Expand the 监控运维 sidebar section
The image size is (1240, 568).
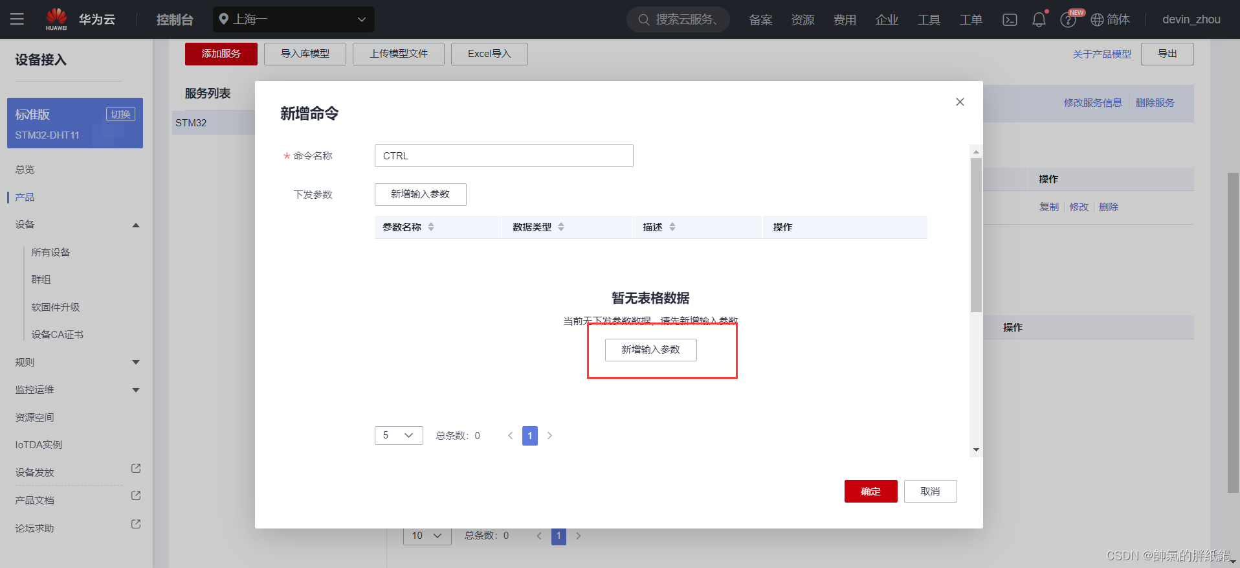(136, 390)
